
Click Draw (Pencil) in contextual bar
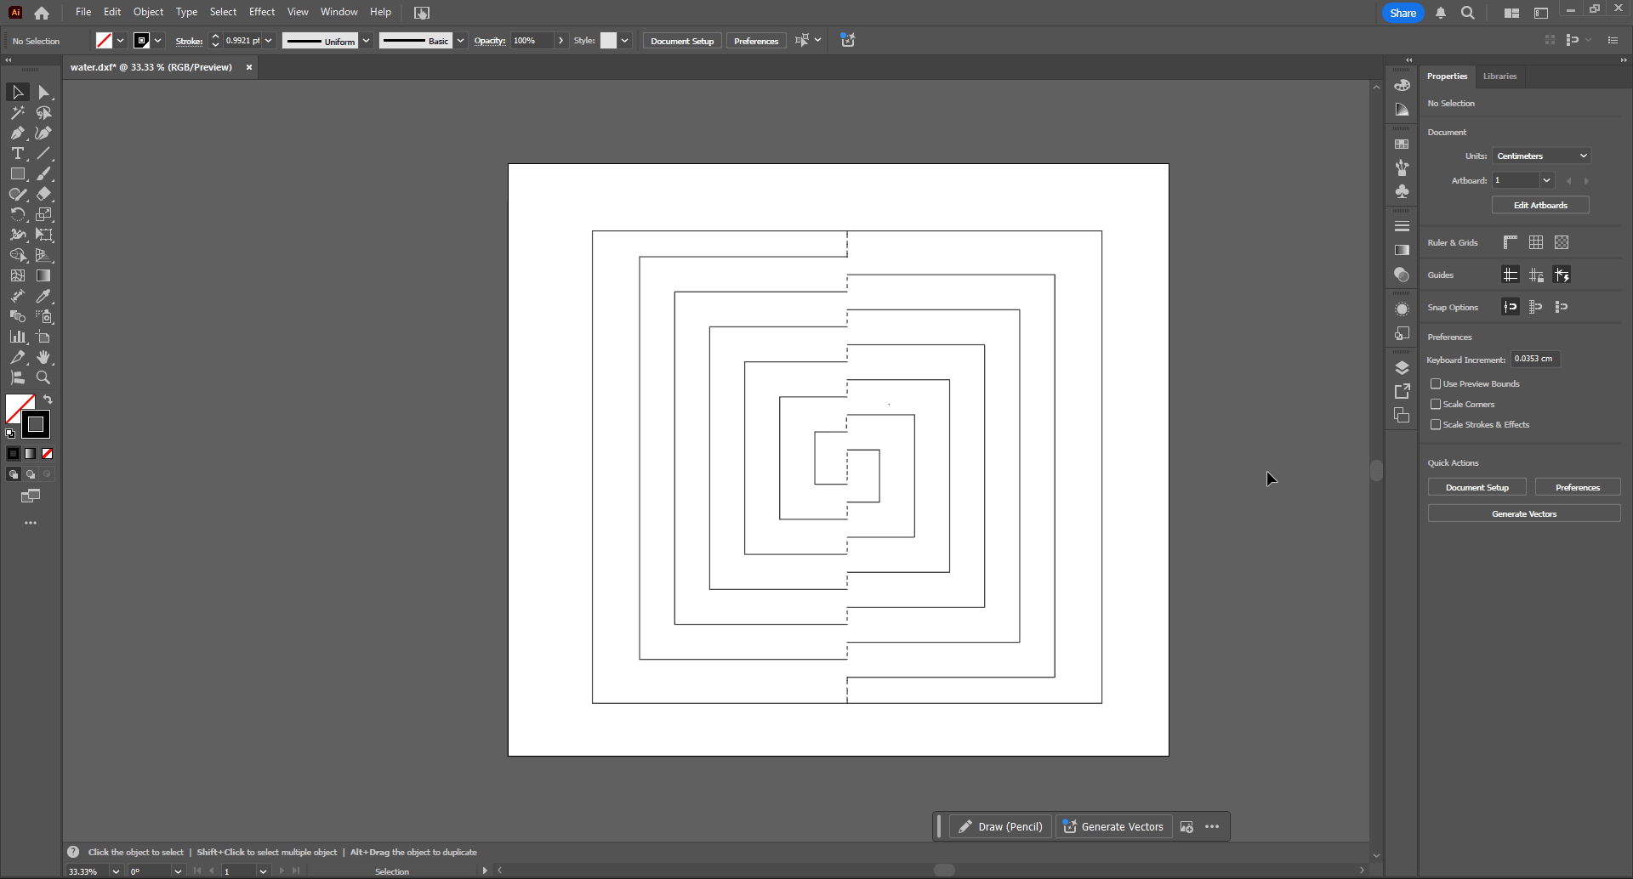1001,826
